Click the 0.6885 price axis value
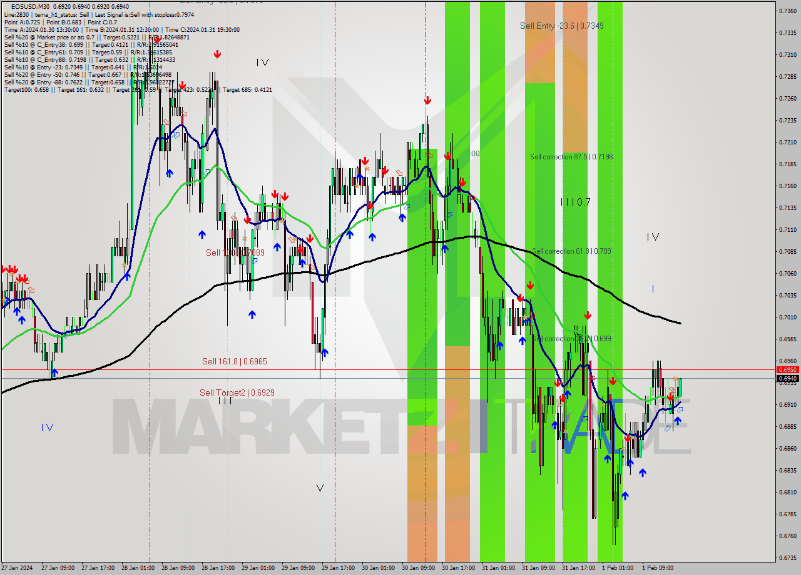This screenshot has height=575, width=801. [787, 426]
